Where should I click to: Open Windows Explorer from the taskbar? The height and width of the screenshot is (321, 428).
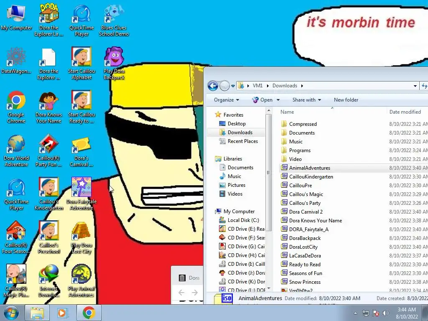[37, 313]
